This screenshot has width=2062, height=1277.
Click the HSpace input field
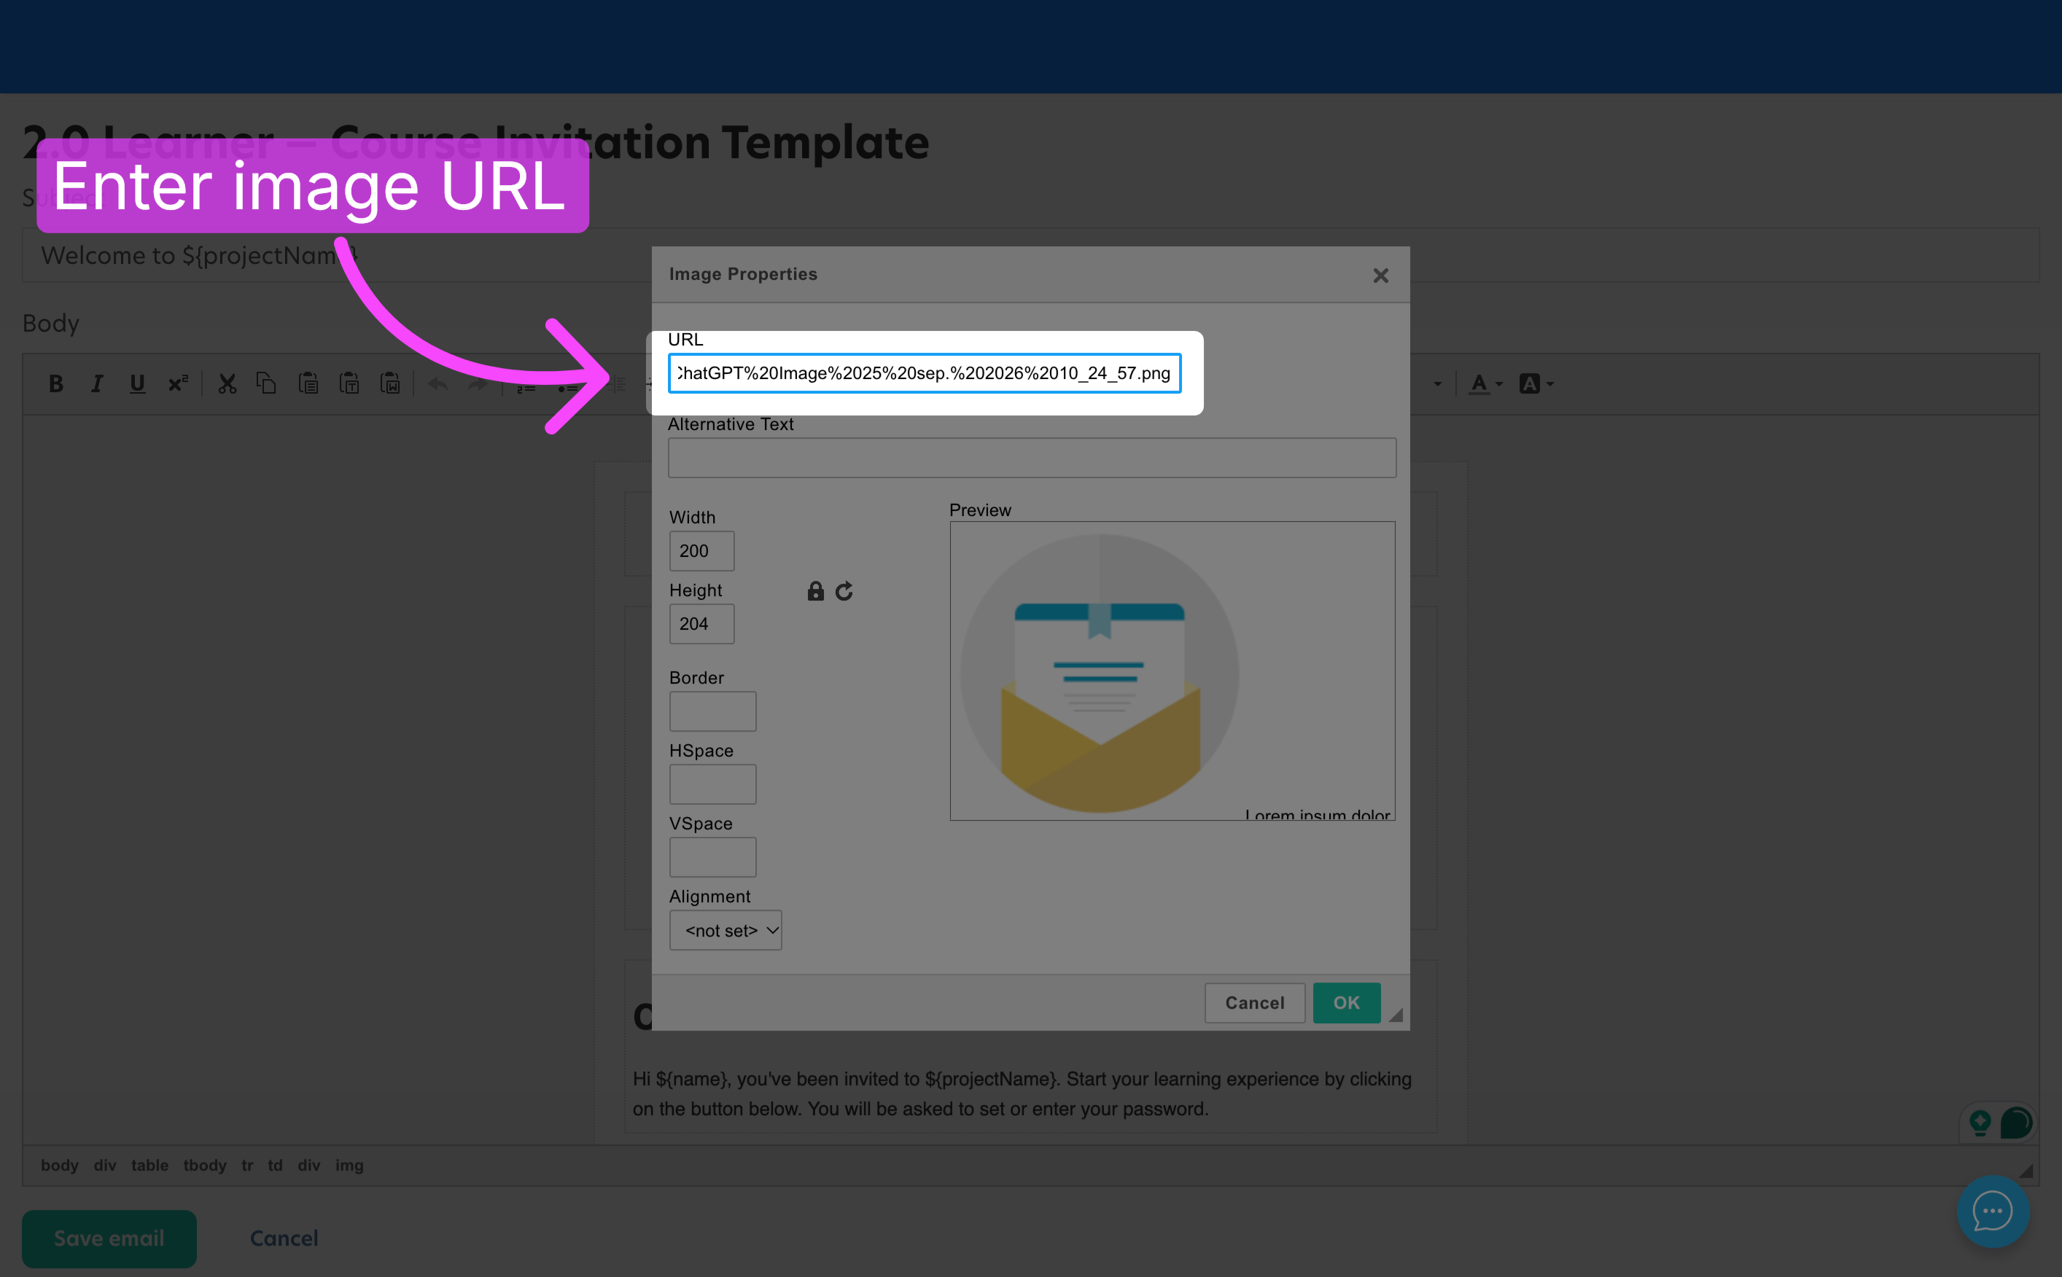click(x=712, y=784)
